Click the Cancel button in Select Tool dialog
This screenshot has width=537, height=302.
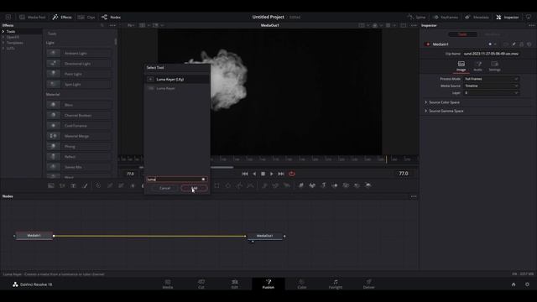pos(164,188)
